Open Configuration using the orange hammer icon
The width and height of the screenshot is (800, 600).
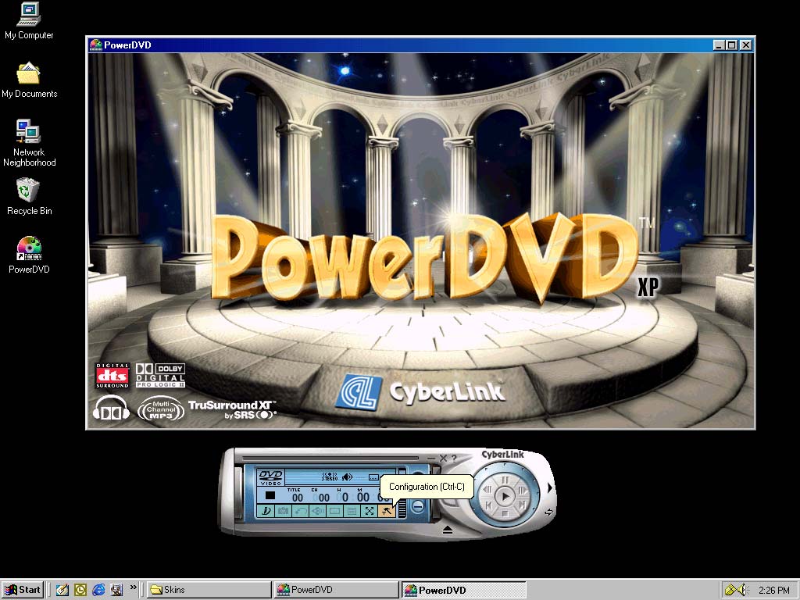386,511
